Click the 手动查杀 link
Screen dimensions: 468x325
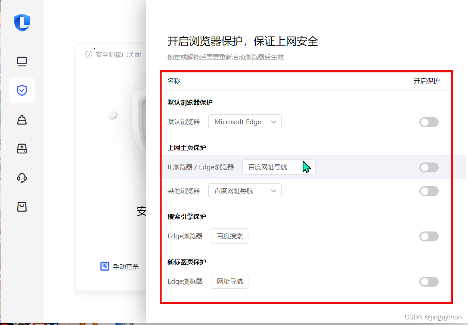point(126,266)
